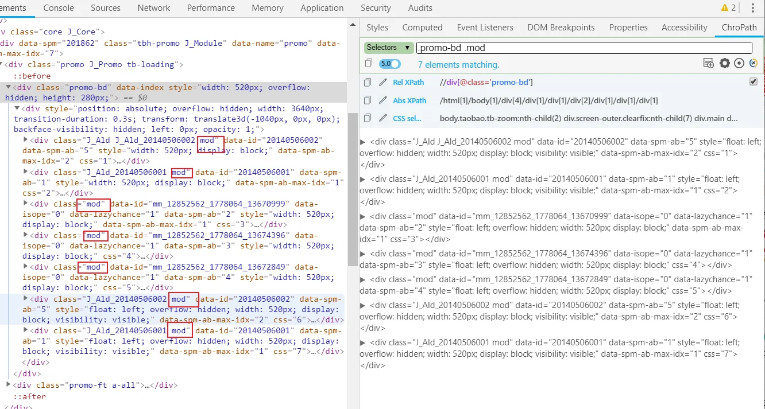Image resolution: width=765 pixels, height=409 pixels.
Task: Click the Rel XPath label
Action: (408, 83)
